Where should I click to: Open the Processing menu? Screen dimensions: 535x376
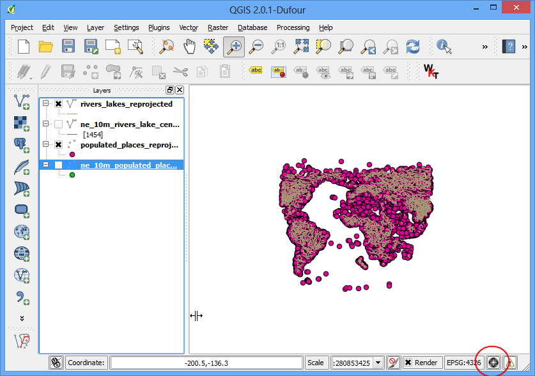click(293, 27)
